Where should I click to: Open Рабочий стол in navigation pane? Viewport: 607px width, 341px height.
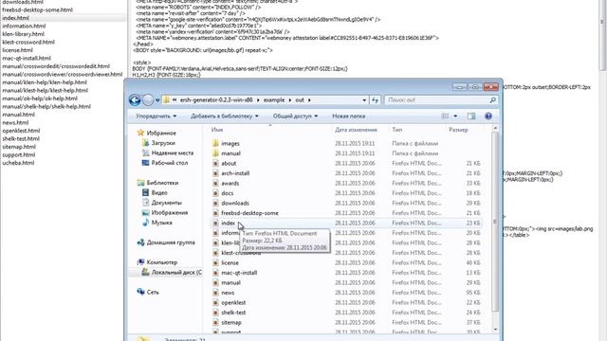(169, 163)
